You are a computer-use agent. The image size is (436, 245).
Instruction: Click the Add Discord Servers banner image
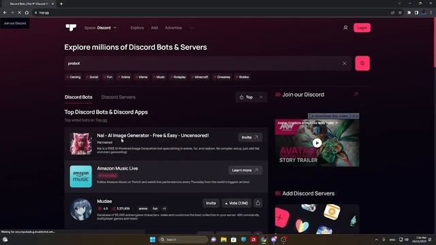click(317, 219)
